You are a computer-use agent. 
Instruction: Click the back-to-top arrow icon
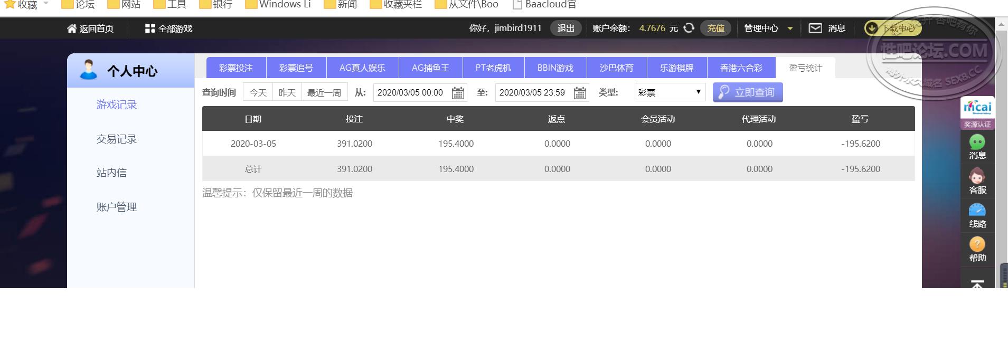(977, 284)
